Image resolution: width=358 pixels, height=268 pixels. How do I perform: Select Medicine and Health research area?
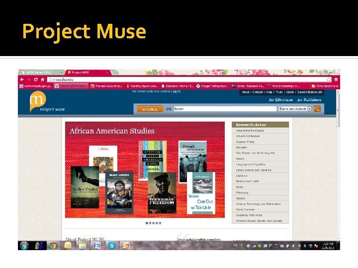[260, 181]
